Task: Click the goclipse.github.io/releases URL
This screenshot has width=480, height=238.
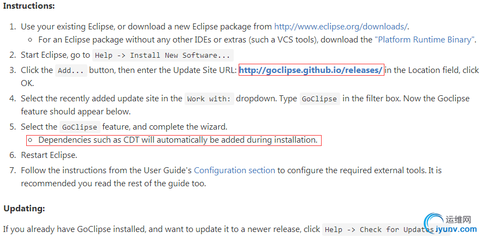Action: (x=311, y=70)
